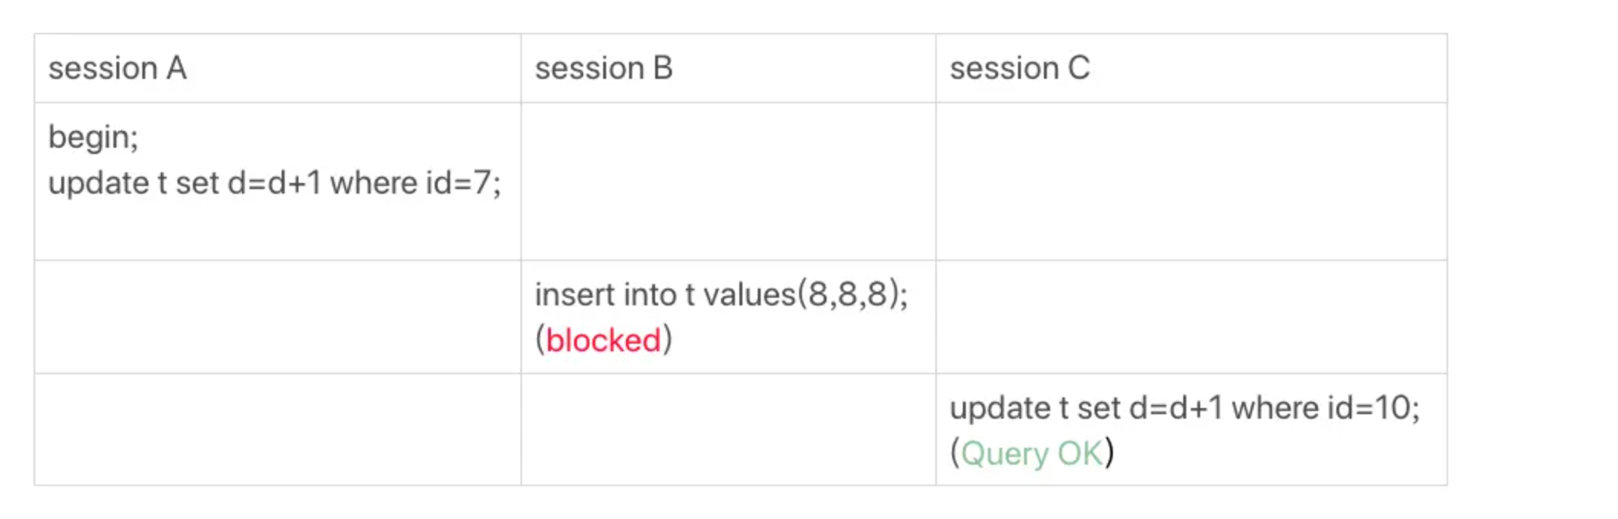Click empty session A cell in bottom row
Viewport: 1618px width, 519px height.
tap(277, 429)
